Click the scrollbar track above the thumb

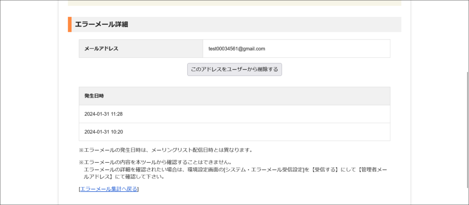point(466,37)
